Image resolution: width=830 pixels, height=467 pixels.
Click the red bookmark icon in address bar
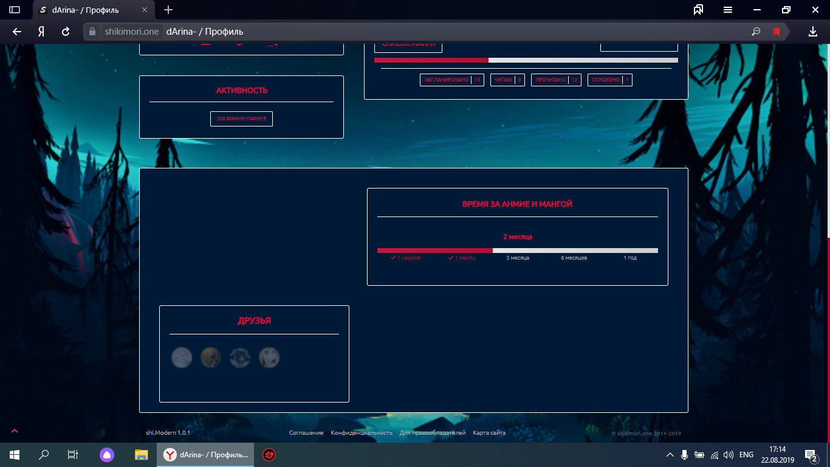777,32
